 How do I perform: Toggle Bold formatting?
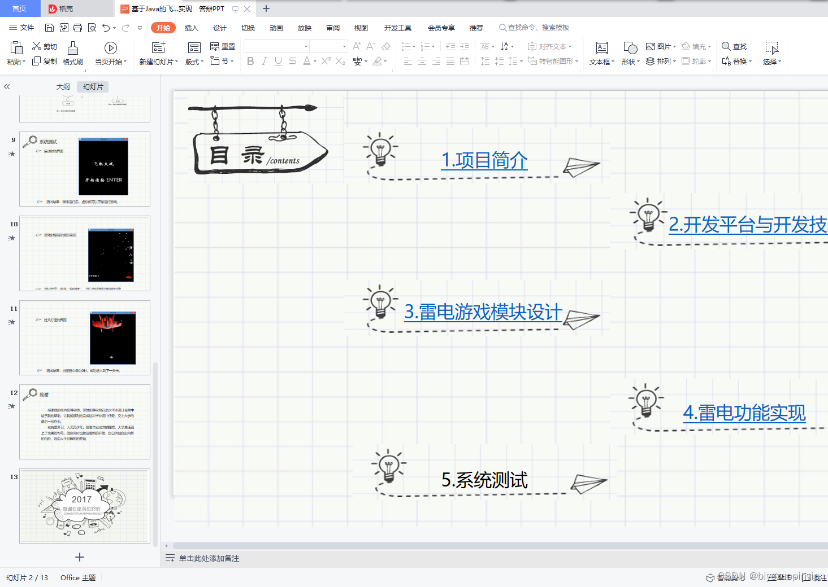[x=250, y=61]
